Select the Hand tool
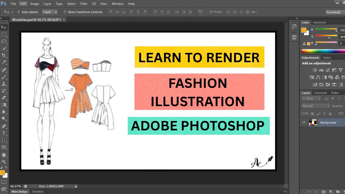 (4, 155)
